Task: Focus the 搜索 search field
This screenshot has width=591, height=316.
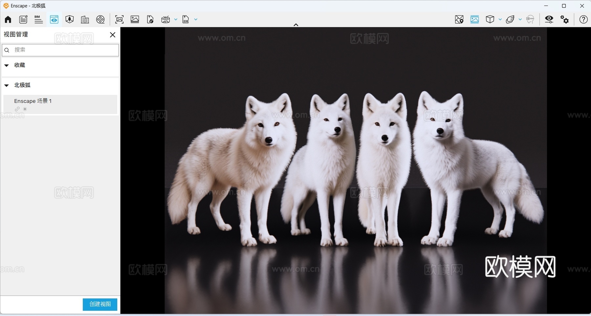Action: pos(60,50)
